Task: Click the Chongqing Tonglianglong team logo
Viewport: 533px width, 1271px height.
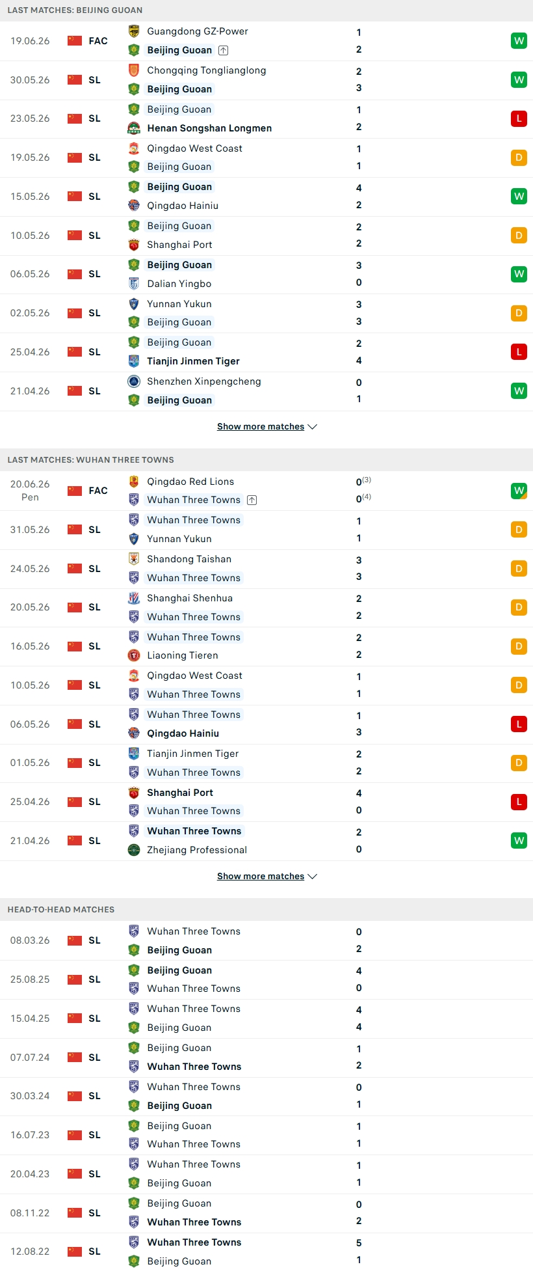Action: pyautogui.click(x=134, y=70)
